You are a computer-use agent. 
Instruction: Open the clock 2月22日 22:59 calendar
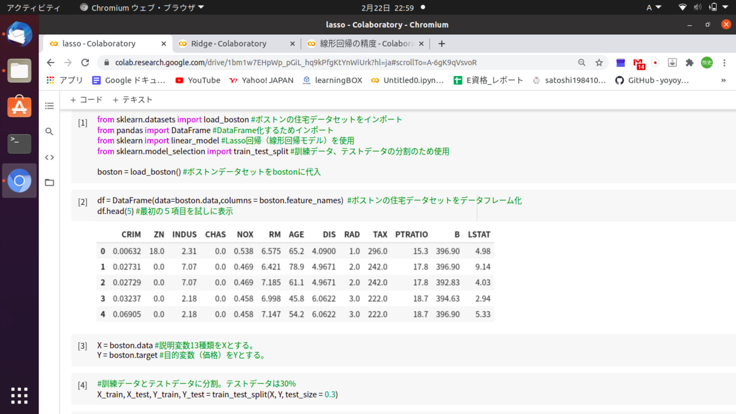click(x=388, y=8)
